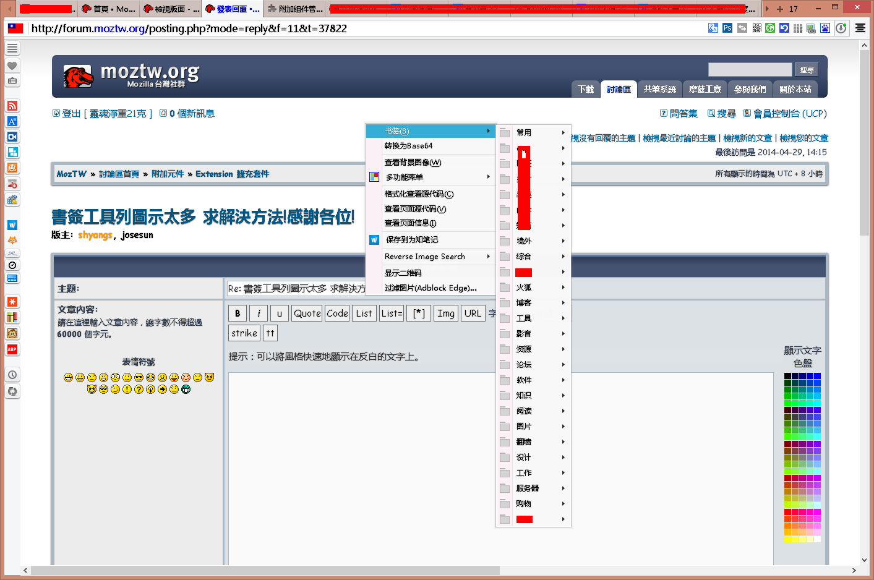Click the Baidu paw icon in toolbar
The width and height of the screenshot is (874, 580).
[x=825, y=28]
